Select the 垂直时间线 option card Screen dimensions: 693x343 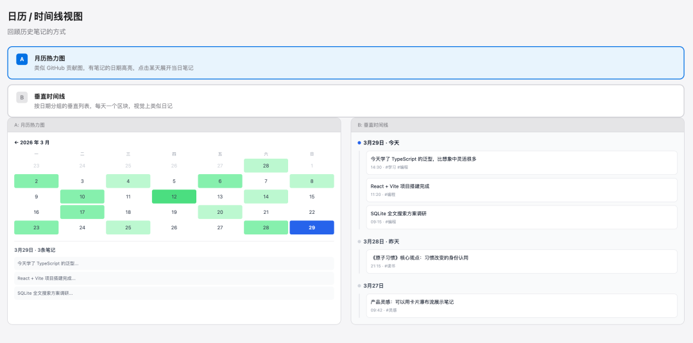tap(346, 101)
